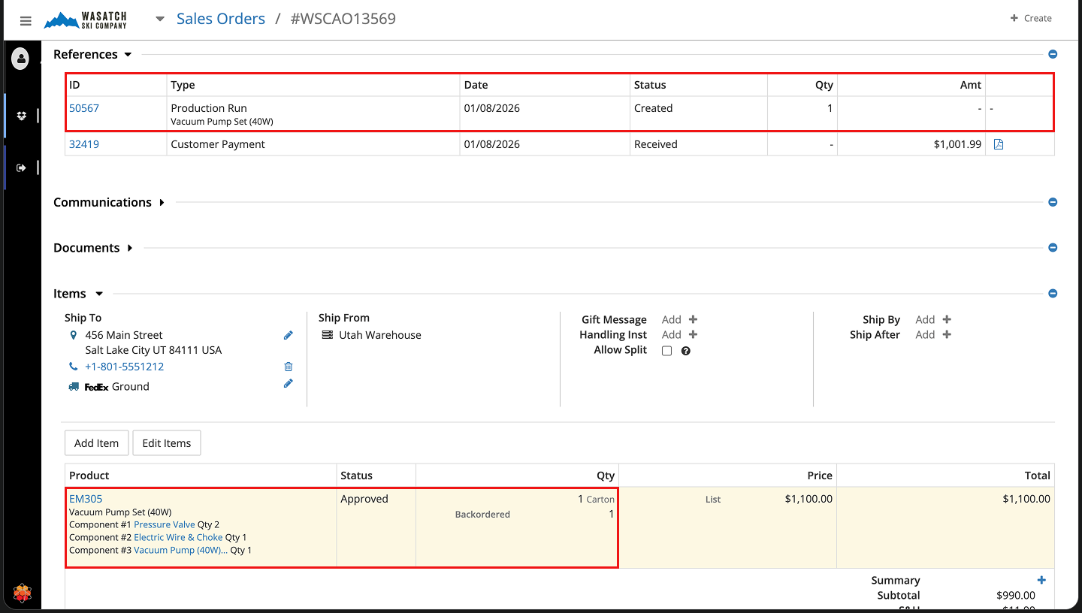This screenshot has width=1082, height=613.
Task: Open the dropdown arrow beside Sales Orders
Action: click(160, 19)
